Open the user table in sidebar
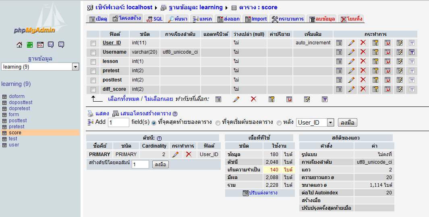Viewport: 429px width, 217px height. pos(14,145)
